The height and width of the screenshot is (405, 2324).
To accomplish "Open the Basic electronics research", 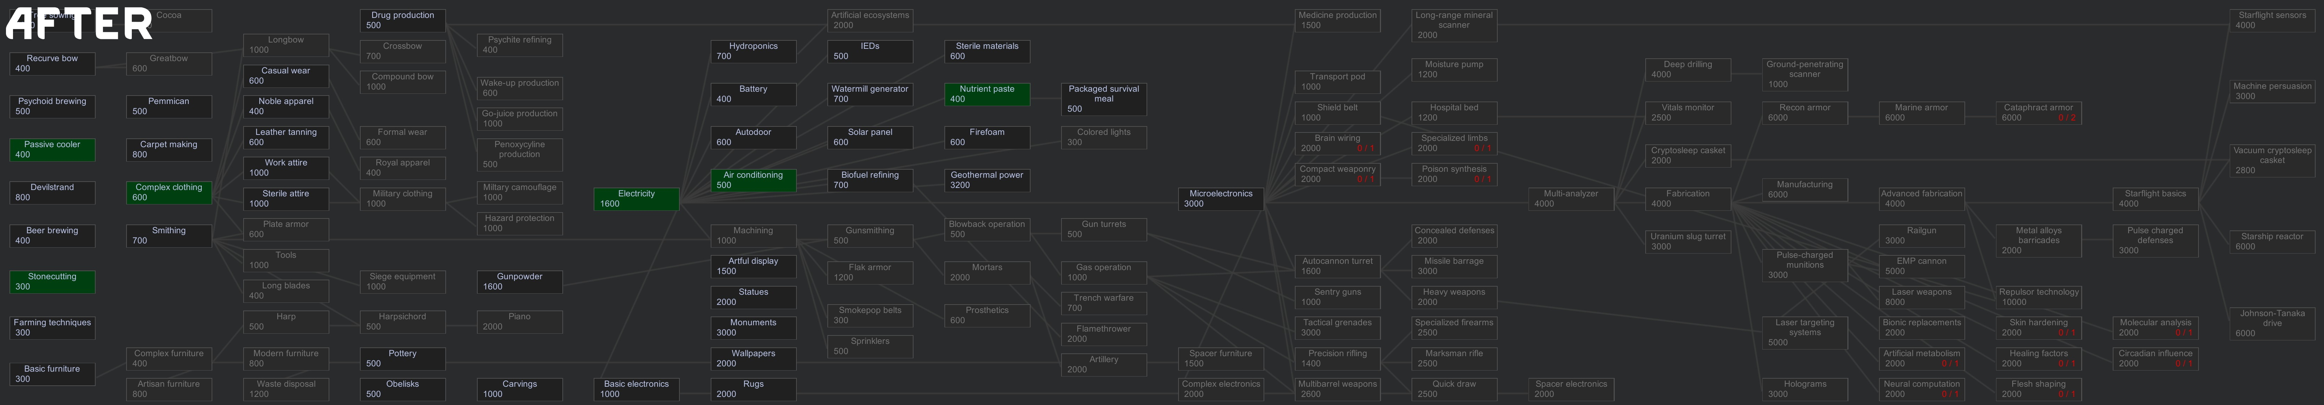I will (636, 389).
